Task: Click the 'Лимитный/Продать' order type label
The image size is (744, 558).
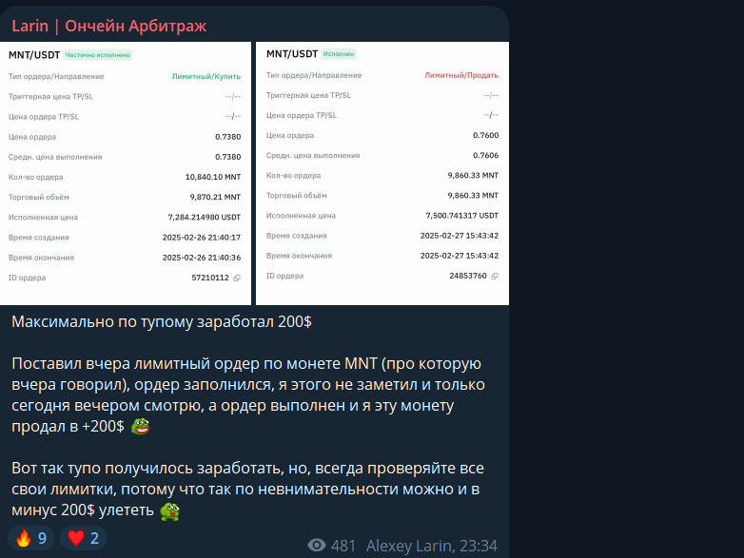Action: (461, 75)
